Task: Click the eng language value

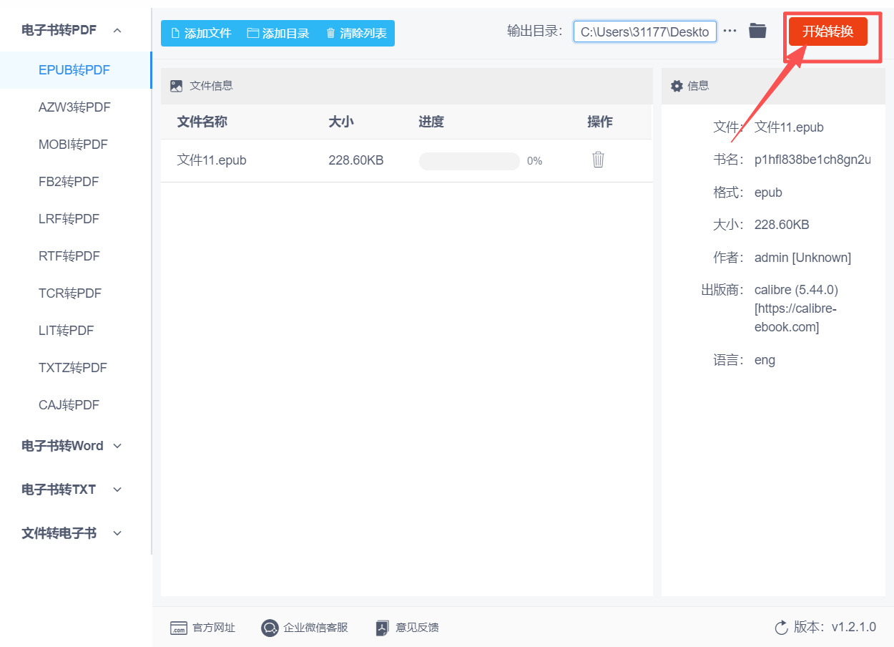Action: click(765, 360)
